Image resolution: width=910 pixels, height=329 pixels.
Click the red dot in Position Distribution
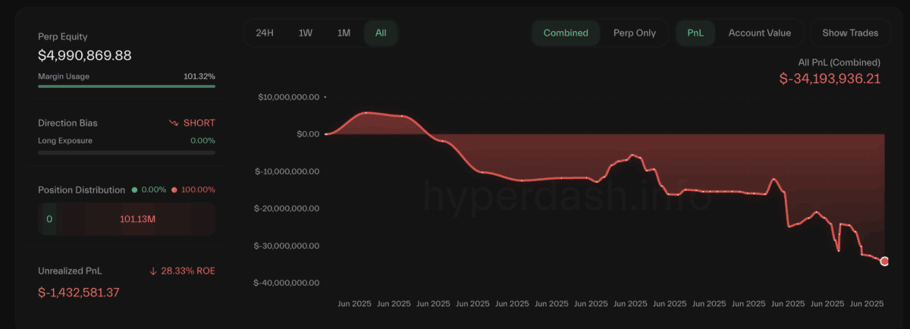point(175,190)
